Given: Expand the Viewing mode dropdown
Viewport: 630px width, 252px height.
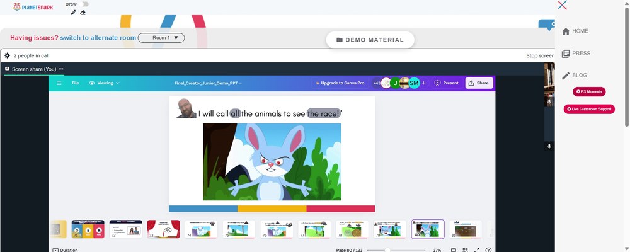Looking at the screenshot, I should 104,83.
